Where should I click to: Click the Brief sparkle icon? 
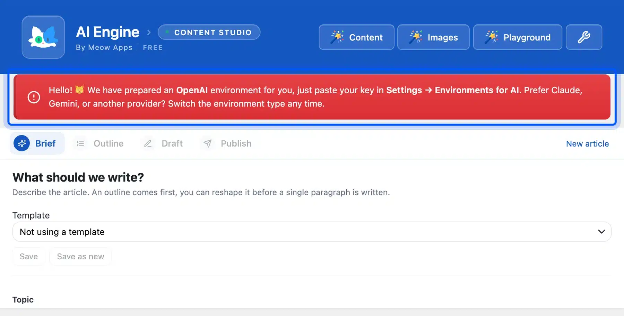[21, 143]
